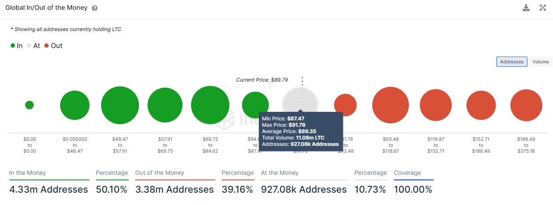553x205 pixels.
Task: Click the 'Out of the Money' summary label
Action: click(159, 173)
